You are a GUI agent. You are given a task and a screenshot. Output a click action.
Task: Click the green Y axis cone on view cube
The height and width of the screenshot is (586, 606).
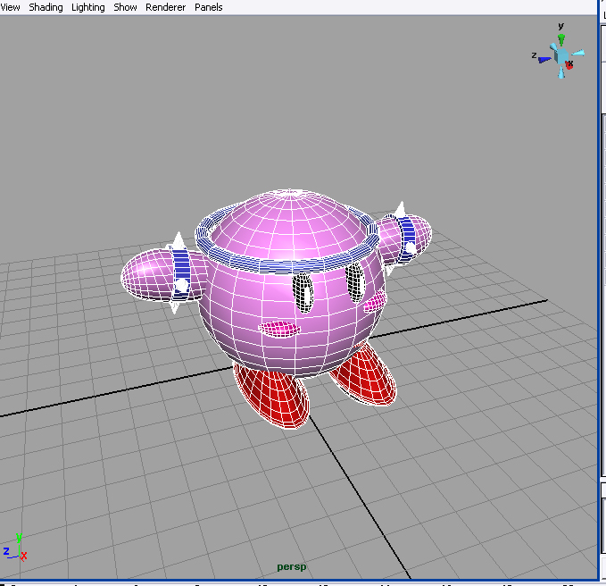[561, 39]
